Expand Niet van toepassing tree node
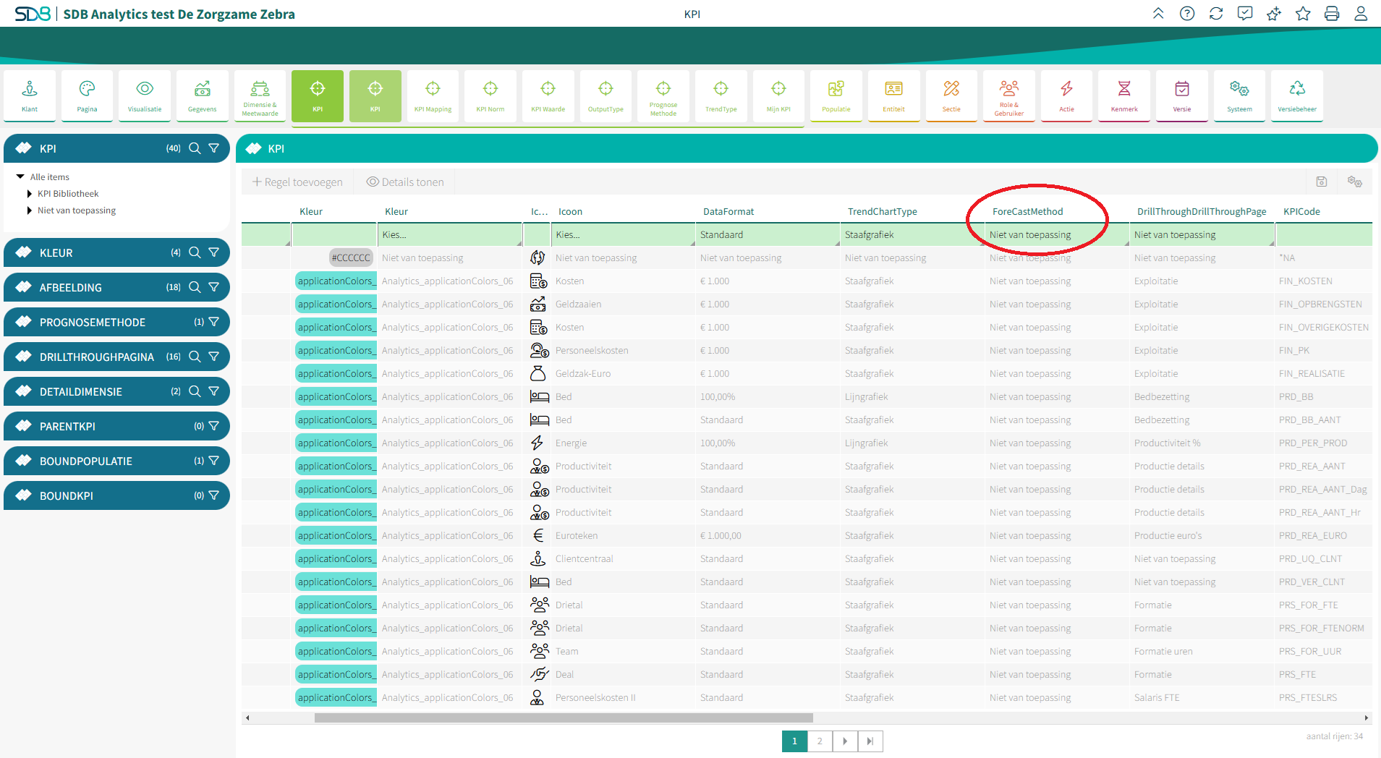This screenshot has height=758, width=1381. pyautogui.click(x=30, y=210)
